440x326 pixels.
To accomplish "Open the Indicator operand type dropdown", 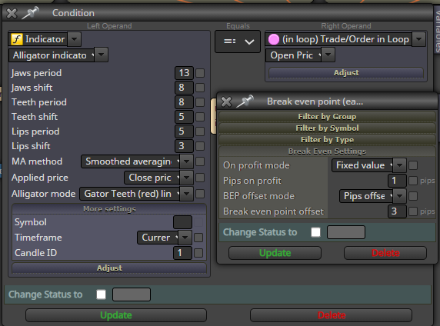I will point(74,39).
